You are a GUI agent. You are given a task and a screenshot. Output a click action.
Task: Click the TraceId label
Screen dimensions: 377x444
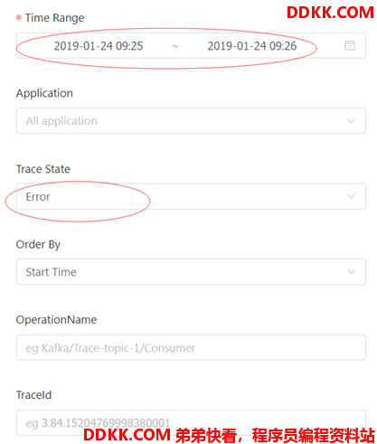[33, 395]
